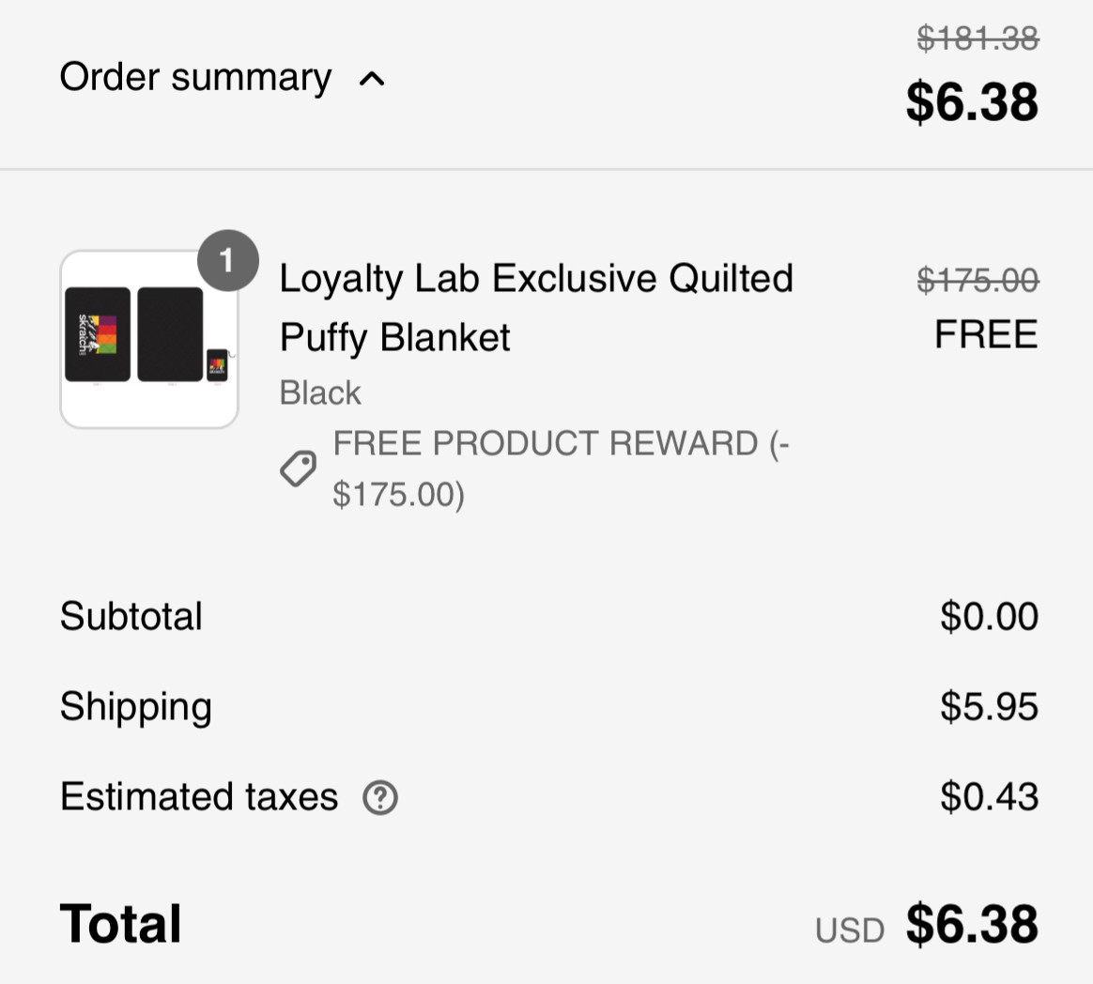This screenshot has width=1093, height=984.
Task: Click the $5.95 shipping amount
Action: click(x=989, y=707)
